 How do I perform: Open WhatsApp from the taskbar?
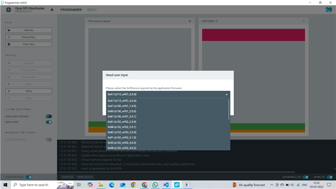point(155,185)
